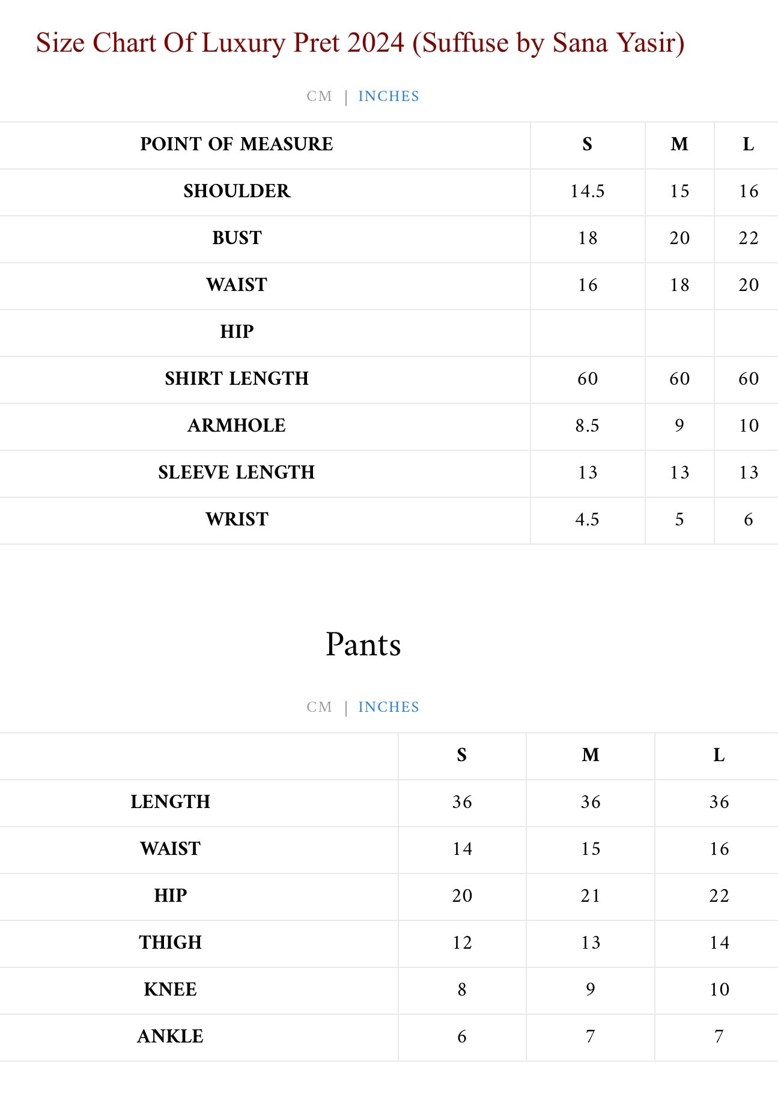Select INCHES for the top size chart
The image size is (778, 1099).
click(389, 96)
